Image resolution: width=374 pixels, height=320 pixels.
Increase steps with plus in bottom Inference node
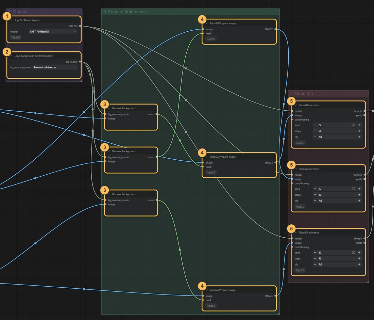pyautogui.click(x=359, y=259)
